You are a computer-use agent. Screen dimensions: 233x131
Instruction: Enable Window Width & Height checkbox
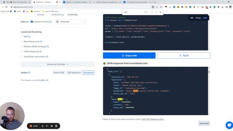(x=22, y=47)
